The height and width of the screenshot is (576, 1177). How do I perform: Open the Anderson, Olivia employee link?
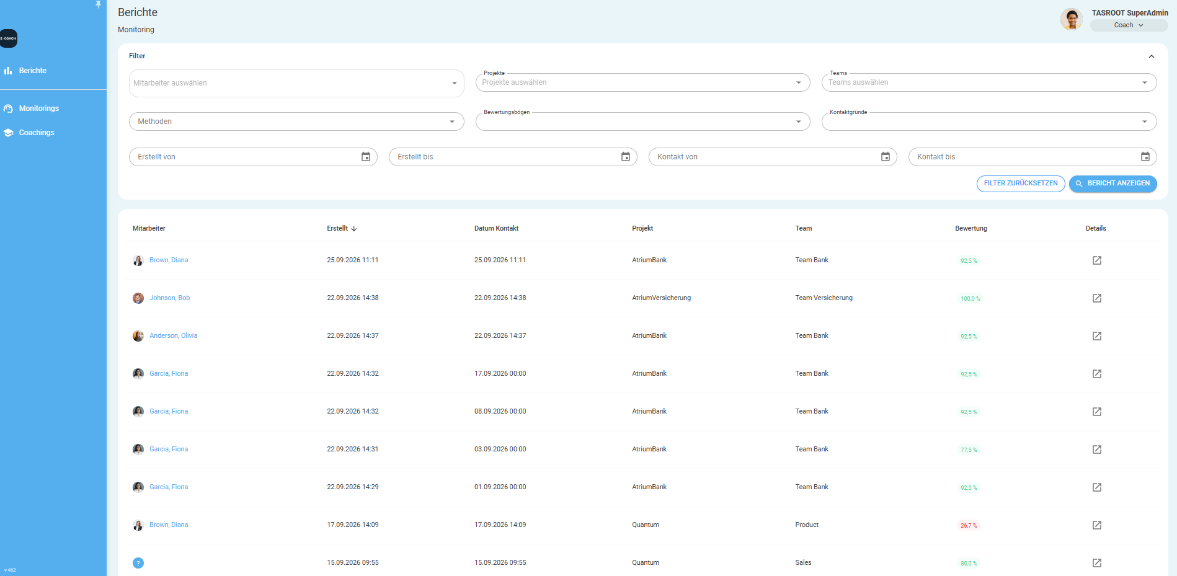[173, 336]
